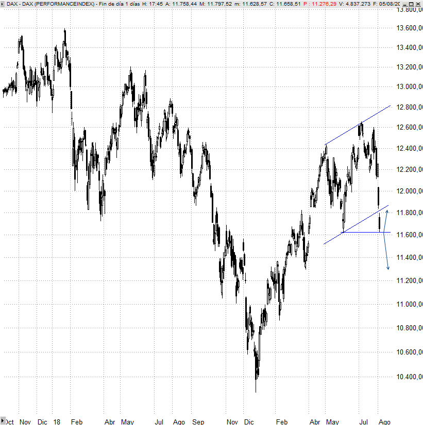Open the chart menu arrow beside the DAX title
The height and width of the screenshot is (425, 423).
[x=3, y=4]
